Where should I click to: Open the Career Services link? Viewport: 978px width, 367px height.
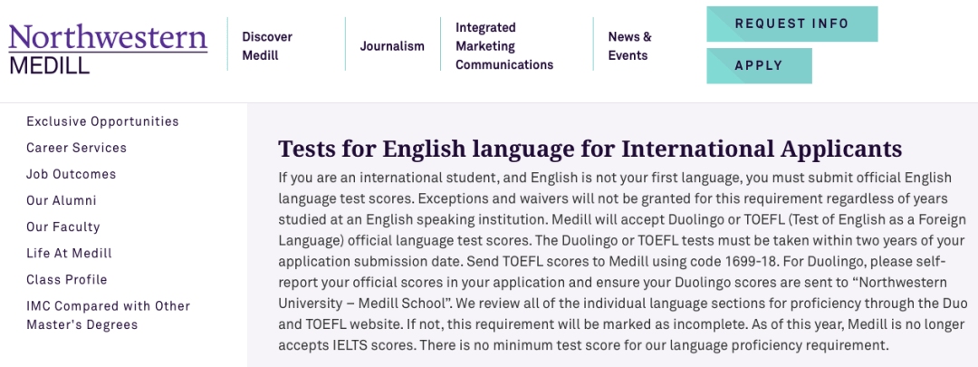(x=76, y=148)
